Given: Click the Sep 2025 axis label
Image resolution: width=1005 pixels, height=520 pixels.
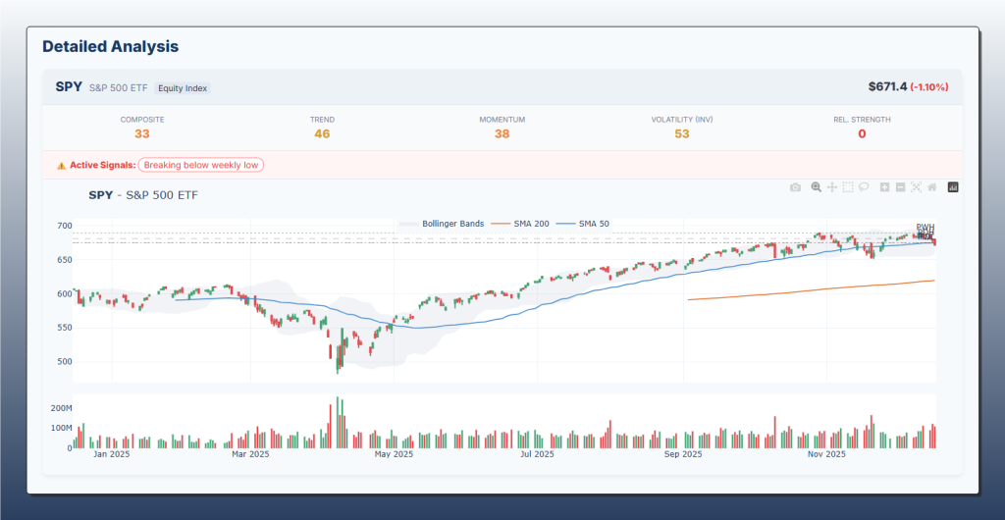Looking at the screenshot, I should point(683,454).
